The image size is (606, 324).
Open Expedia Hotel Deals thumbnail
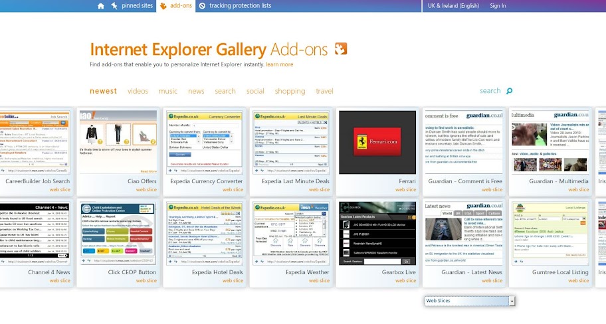tap(205, 233)
